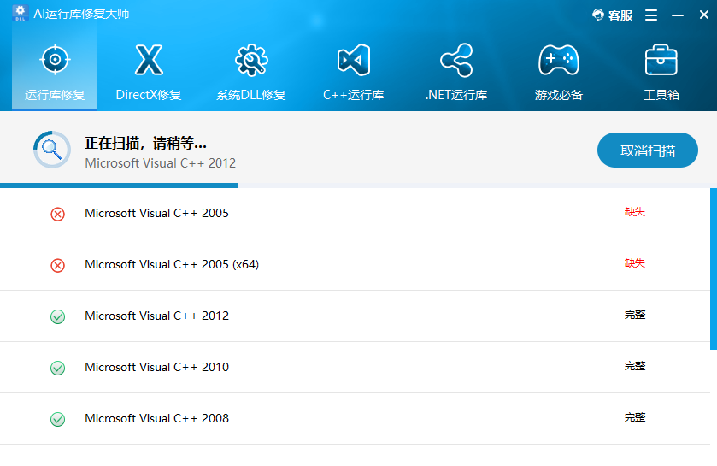Click 缺失 status of Visual C++ 2005 (x64)

pyautogui.click(x=635, y=263)
